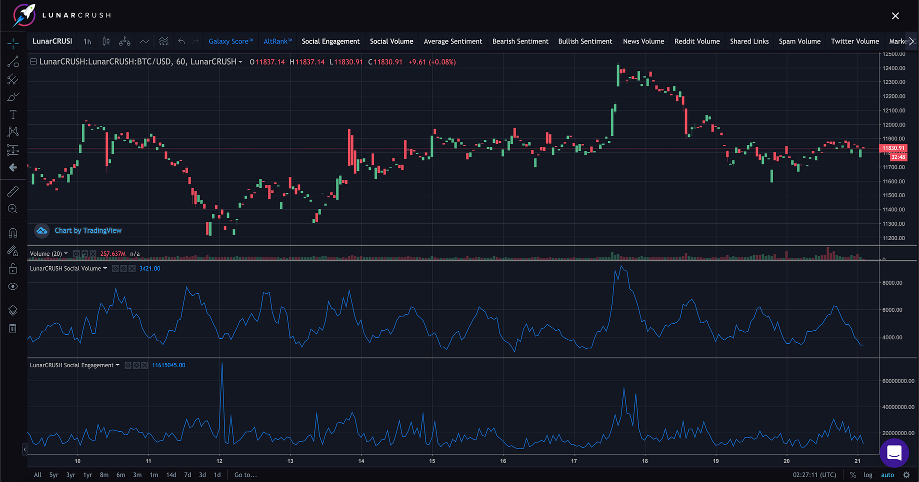Expand the BTC/USD symbol legend dropdown arrow
The height and width of the screenshot is (482, 919).
coord(240,62)
